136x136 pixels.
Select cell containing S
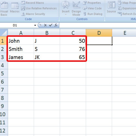[47, 49]
